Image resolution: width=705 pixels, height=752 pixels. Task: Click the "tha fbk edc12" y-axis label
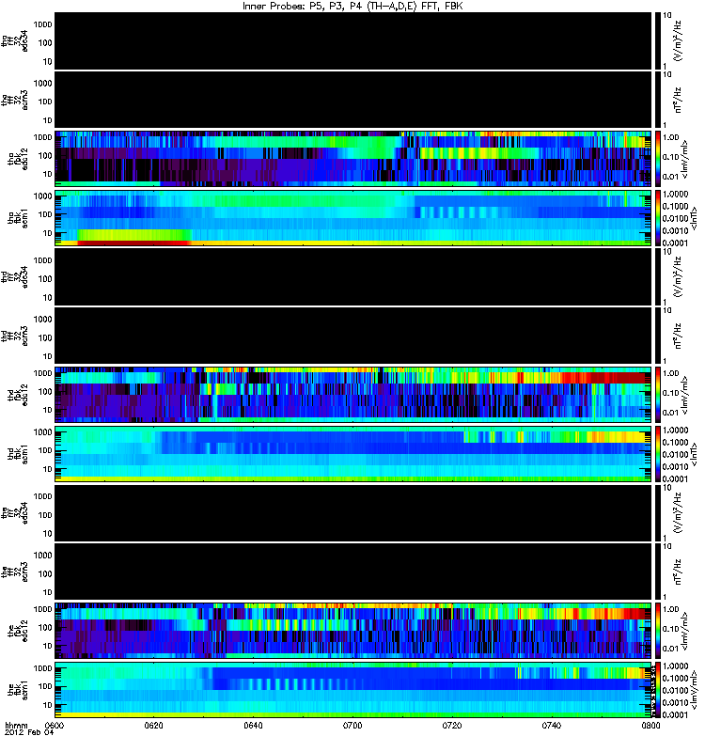[18, 157]
